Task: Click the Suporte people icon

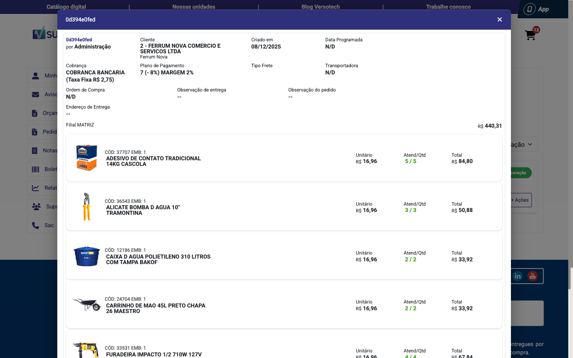Action: (36, 206)
